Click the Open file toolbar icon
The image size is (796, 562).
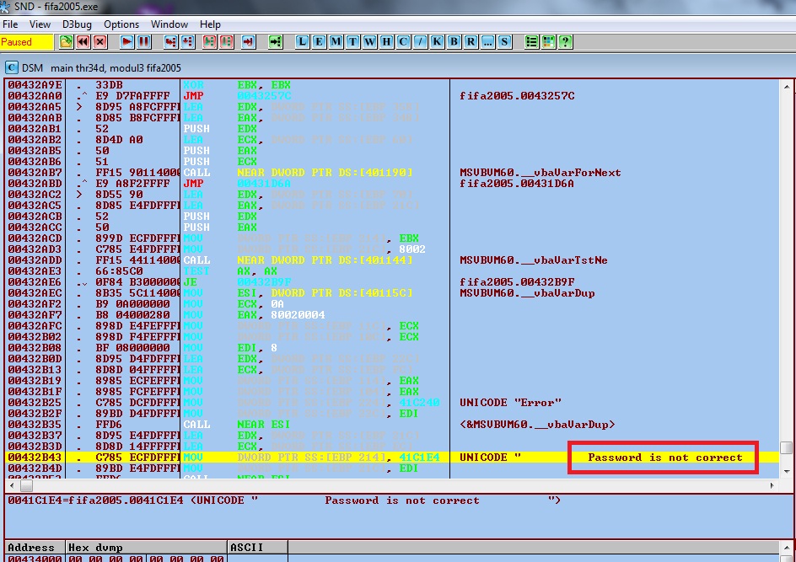pos(67,41)
